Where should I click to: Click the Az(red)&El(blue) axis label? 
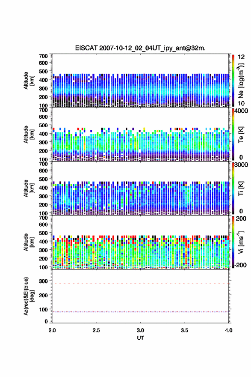[x=28, y=296]
